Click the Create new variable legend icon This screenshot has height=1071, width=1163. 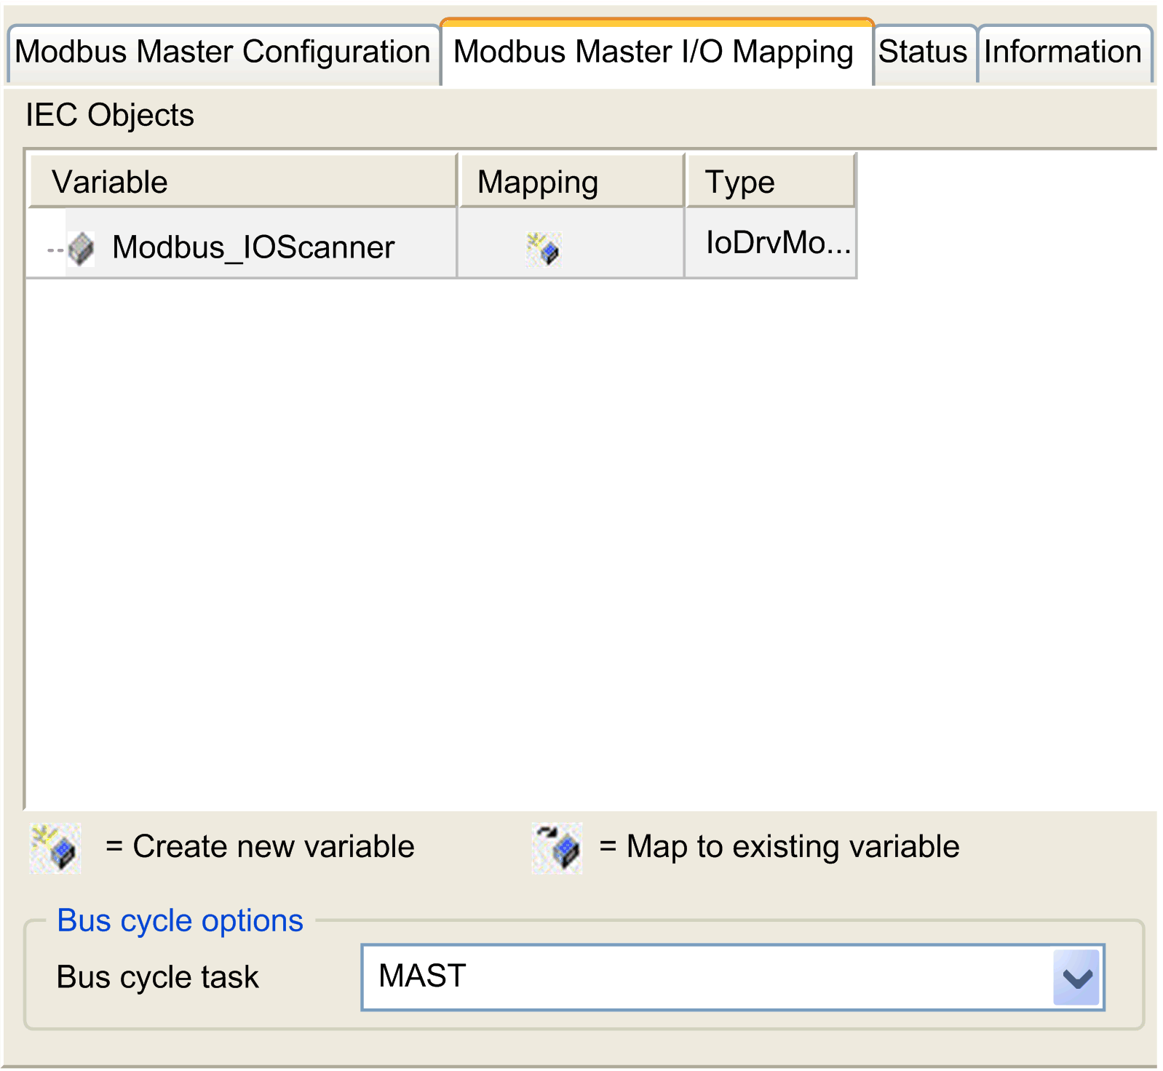point(55,848)
